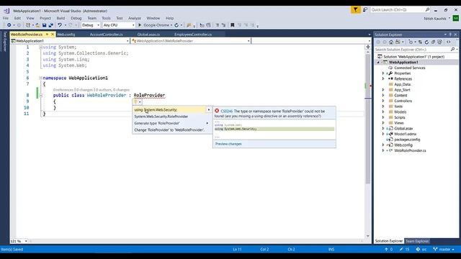The width and height of the screenshot is (461, 259).
Task: Select packages.config in Solution Explorer
Action: (407, 140)
